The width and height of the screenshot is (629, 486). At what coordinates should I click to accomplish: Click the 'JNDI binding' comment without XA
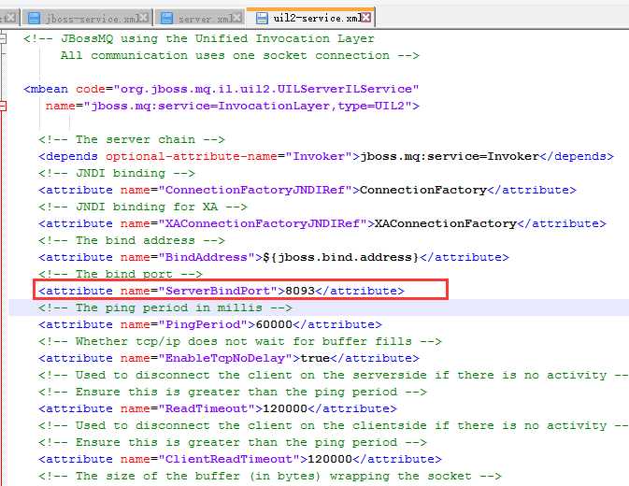pyautogui.click(x=117, y=173)
